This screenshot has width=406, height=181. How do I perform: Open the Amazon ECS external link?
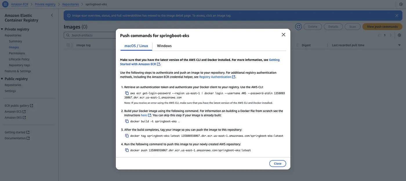tap(15, 111)
